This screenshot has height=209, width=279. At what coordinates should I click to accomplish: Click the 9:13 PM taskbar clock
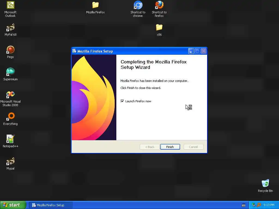[269, 205]
